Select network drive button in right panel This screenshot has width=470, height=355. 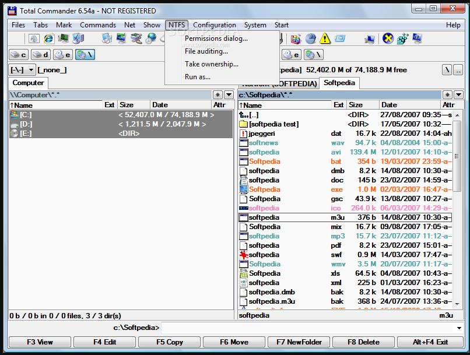(x=314, y=55)
